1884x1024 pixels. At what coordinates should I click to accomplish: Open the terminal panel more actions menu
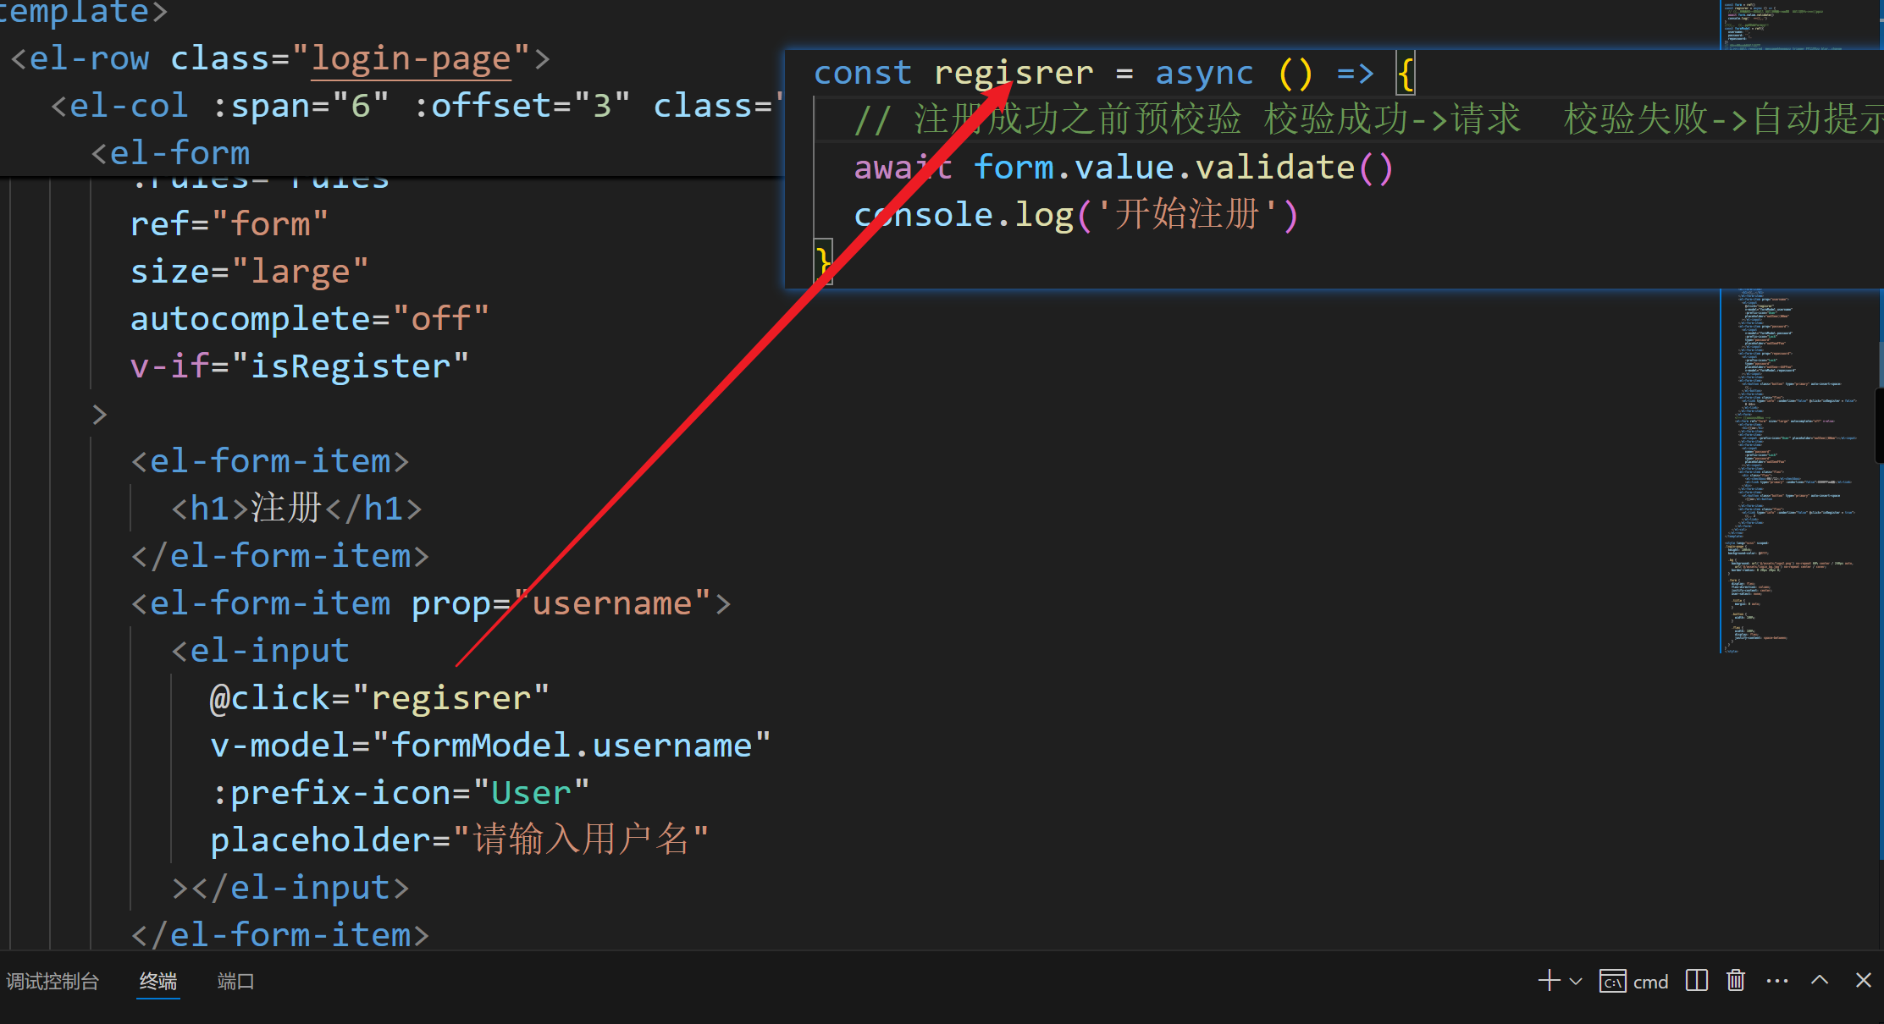click(x=1777, y=981)
